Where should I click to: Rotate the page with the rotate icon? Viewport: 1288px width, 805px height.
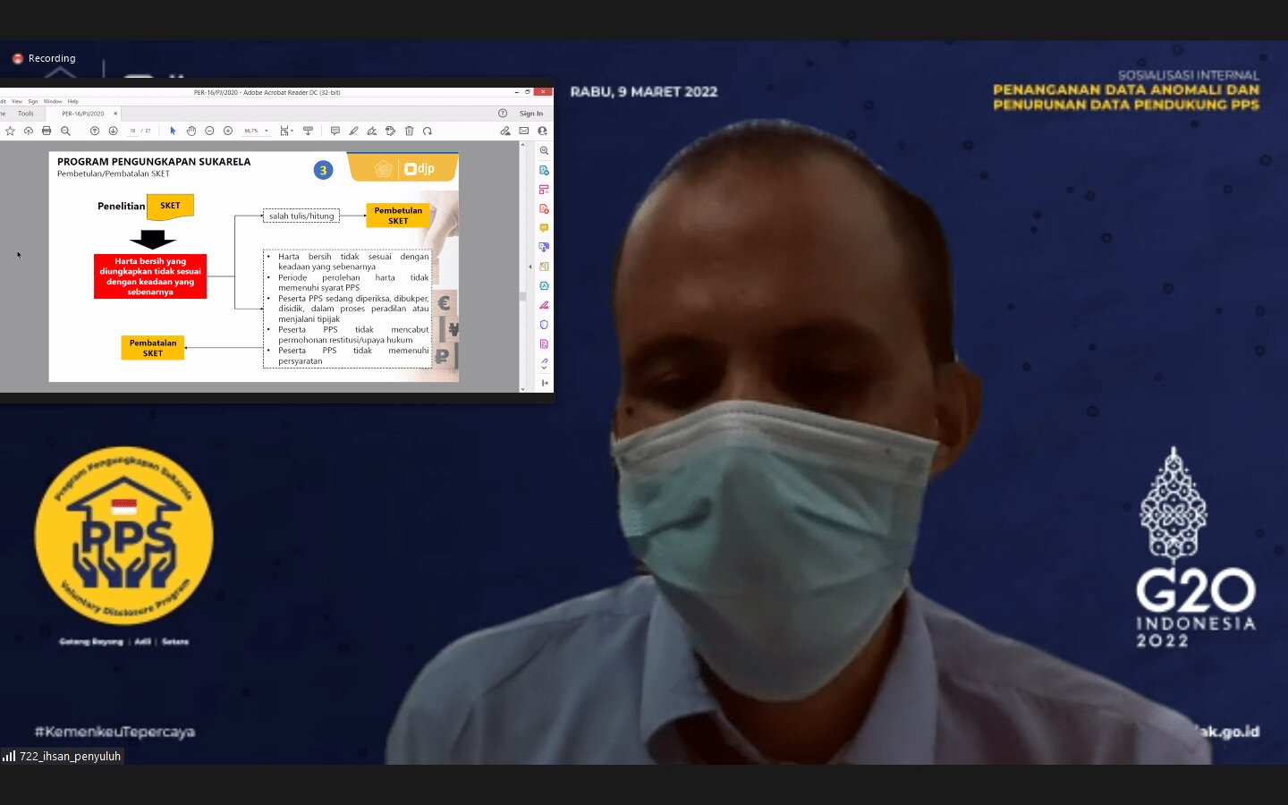coord(428,131)
